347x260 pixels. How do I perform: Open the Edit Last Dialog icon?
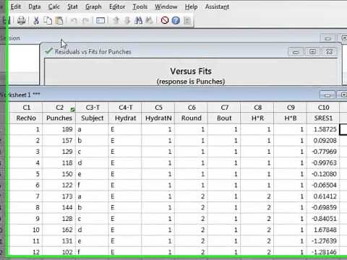[x=100, y=20]
